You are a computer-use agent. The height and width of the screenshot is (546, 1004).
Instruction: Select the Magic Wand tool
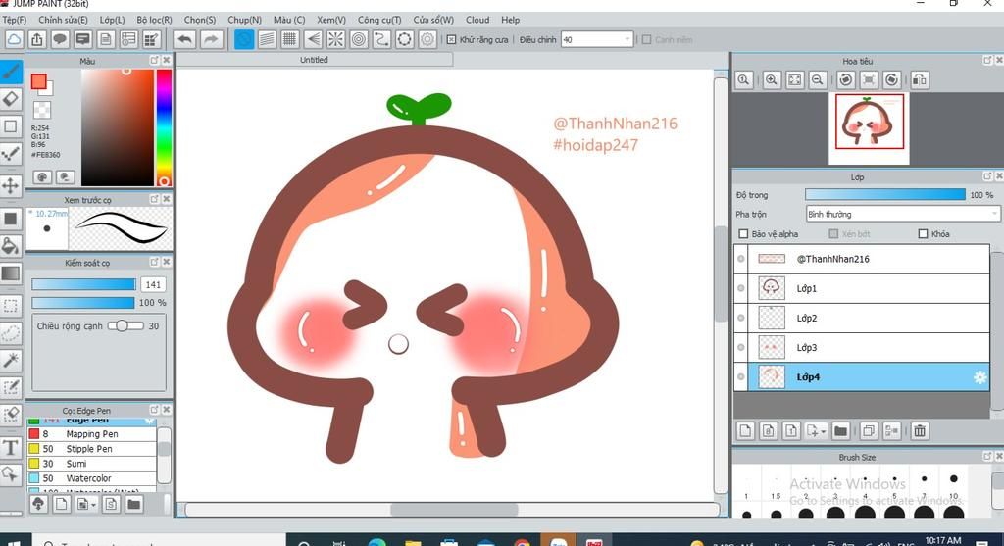click(11, 361)
